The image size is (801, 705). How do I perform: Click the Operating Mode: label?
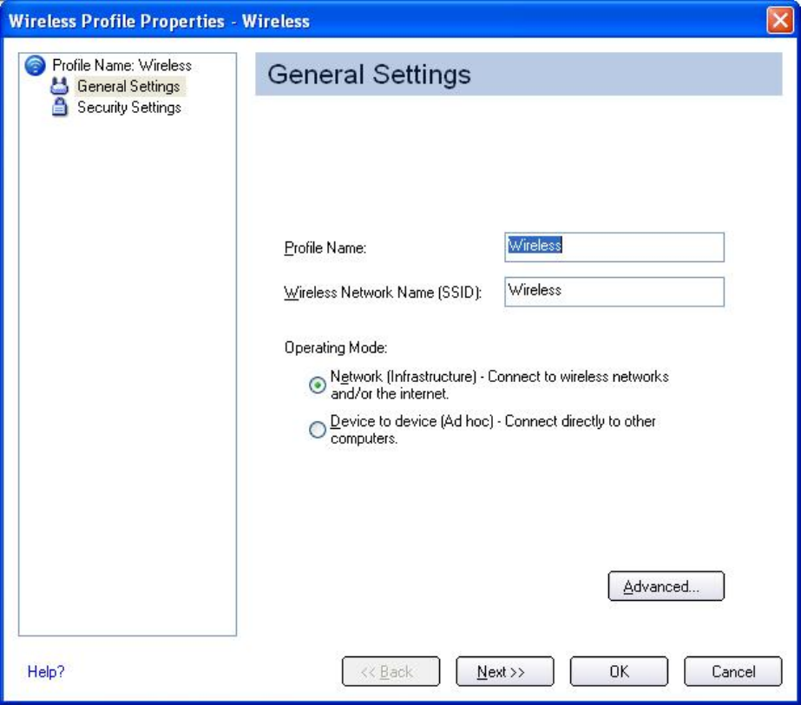(x=336, y=347)
